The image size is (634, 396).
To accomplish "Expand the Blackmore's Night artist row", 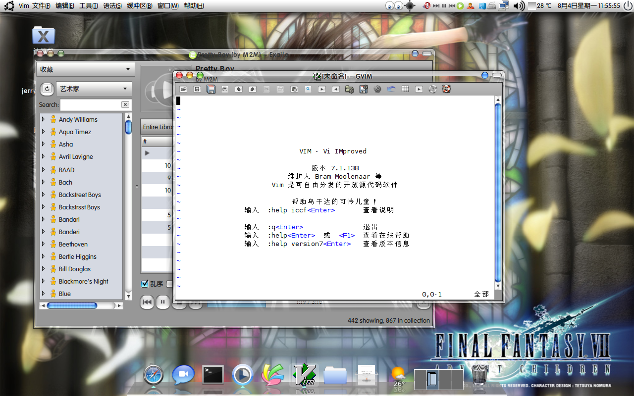I will tap(43, 281).
